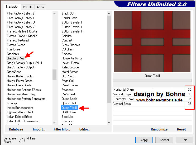This screenshot has height=145, width=196.
Task: Select the Cut Glass filter
Action: click(68, 49)
